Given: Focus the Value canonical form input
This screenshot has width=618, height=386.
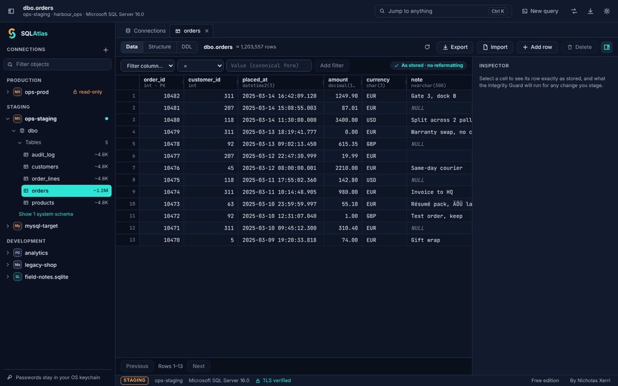Looking at the screenshot, I should coord(269,65).
